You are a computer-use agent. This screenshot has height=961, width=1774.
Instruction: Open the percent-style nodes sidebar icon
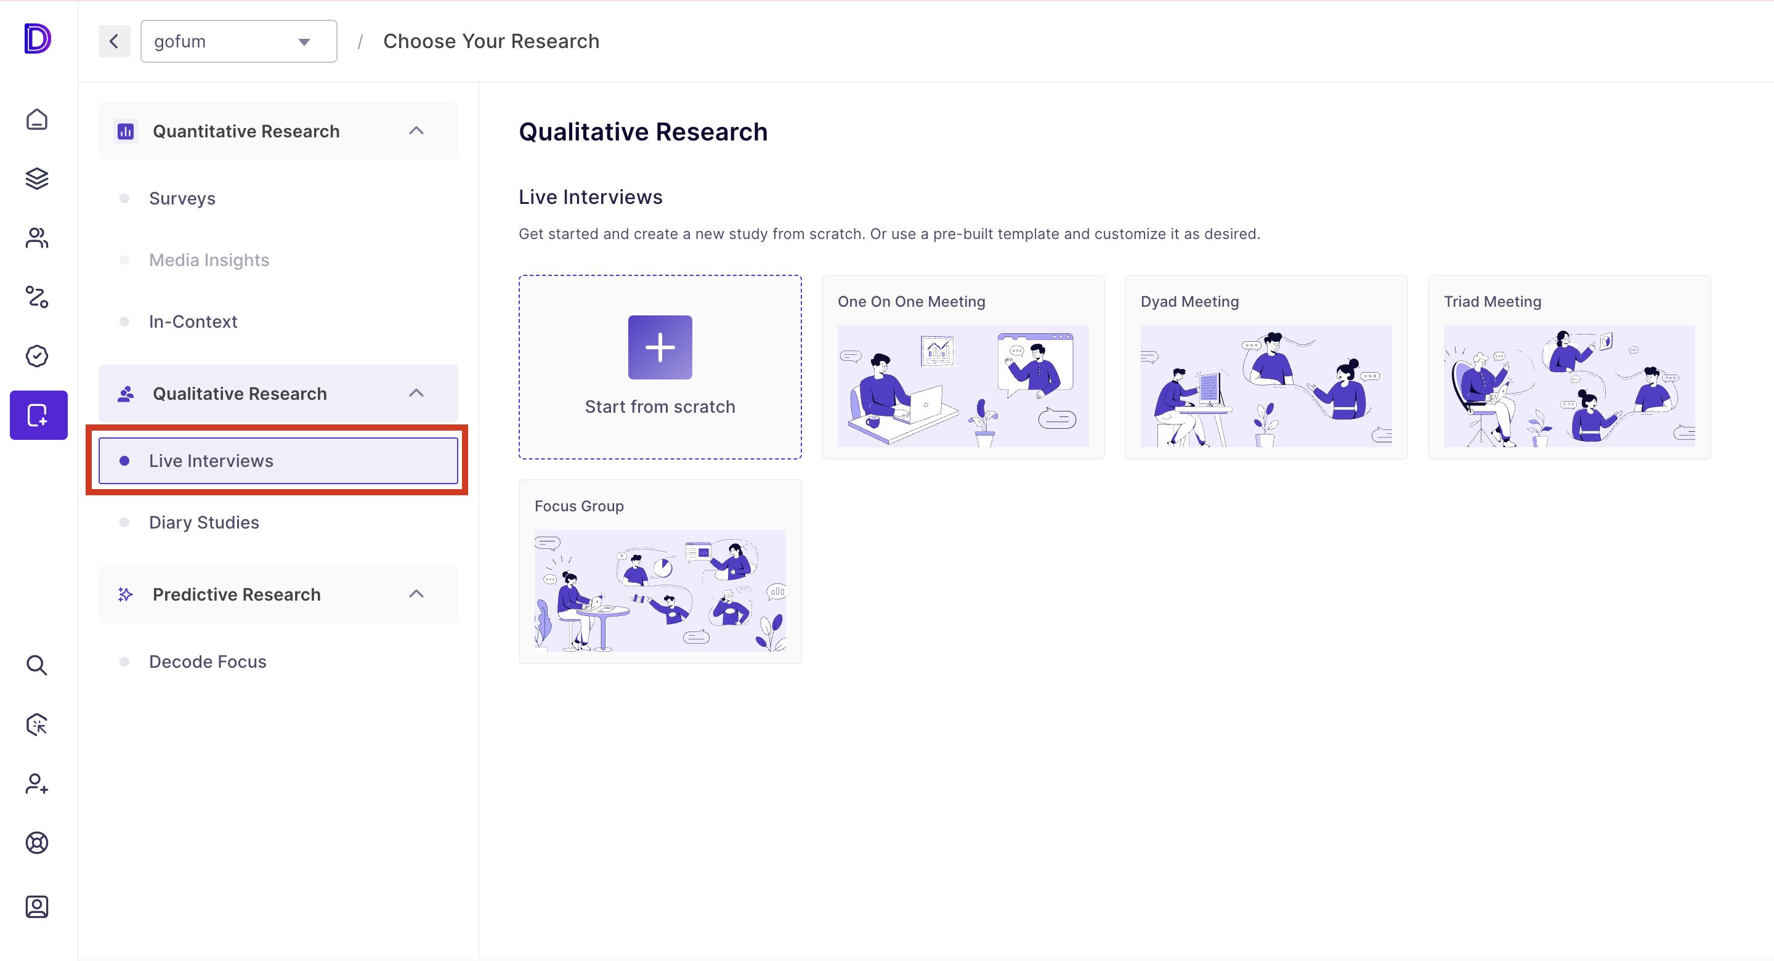[37, 297]
